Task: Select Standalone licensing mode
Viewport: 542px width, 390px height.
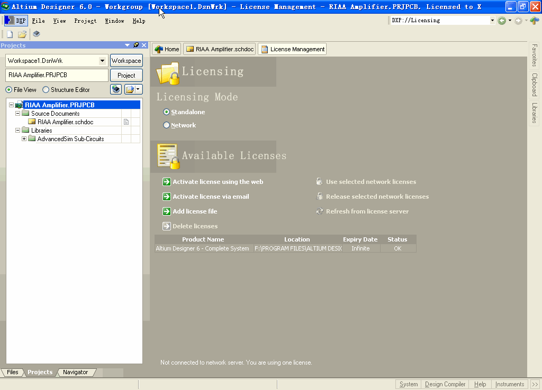Action: point(166,112)
